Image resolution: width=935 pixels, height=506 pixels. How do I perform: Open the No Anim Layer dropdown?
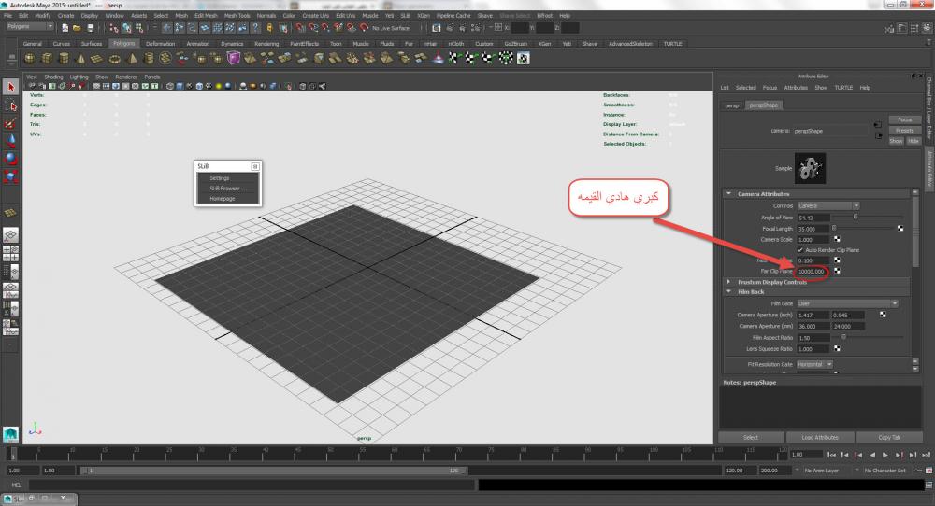[x=824, y=471]
